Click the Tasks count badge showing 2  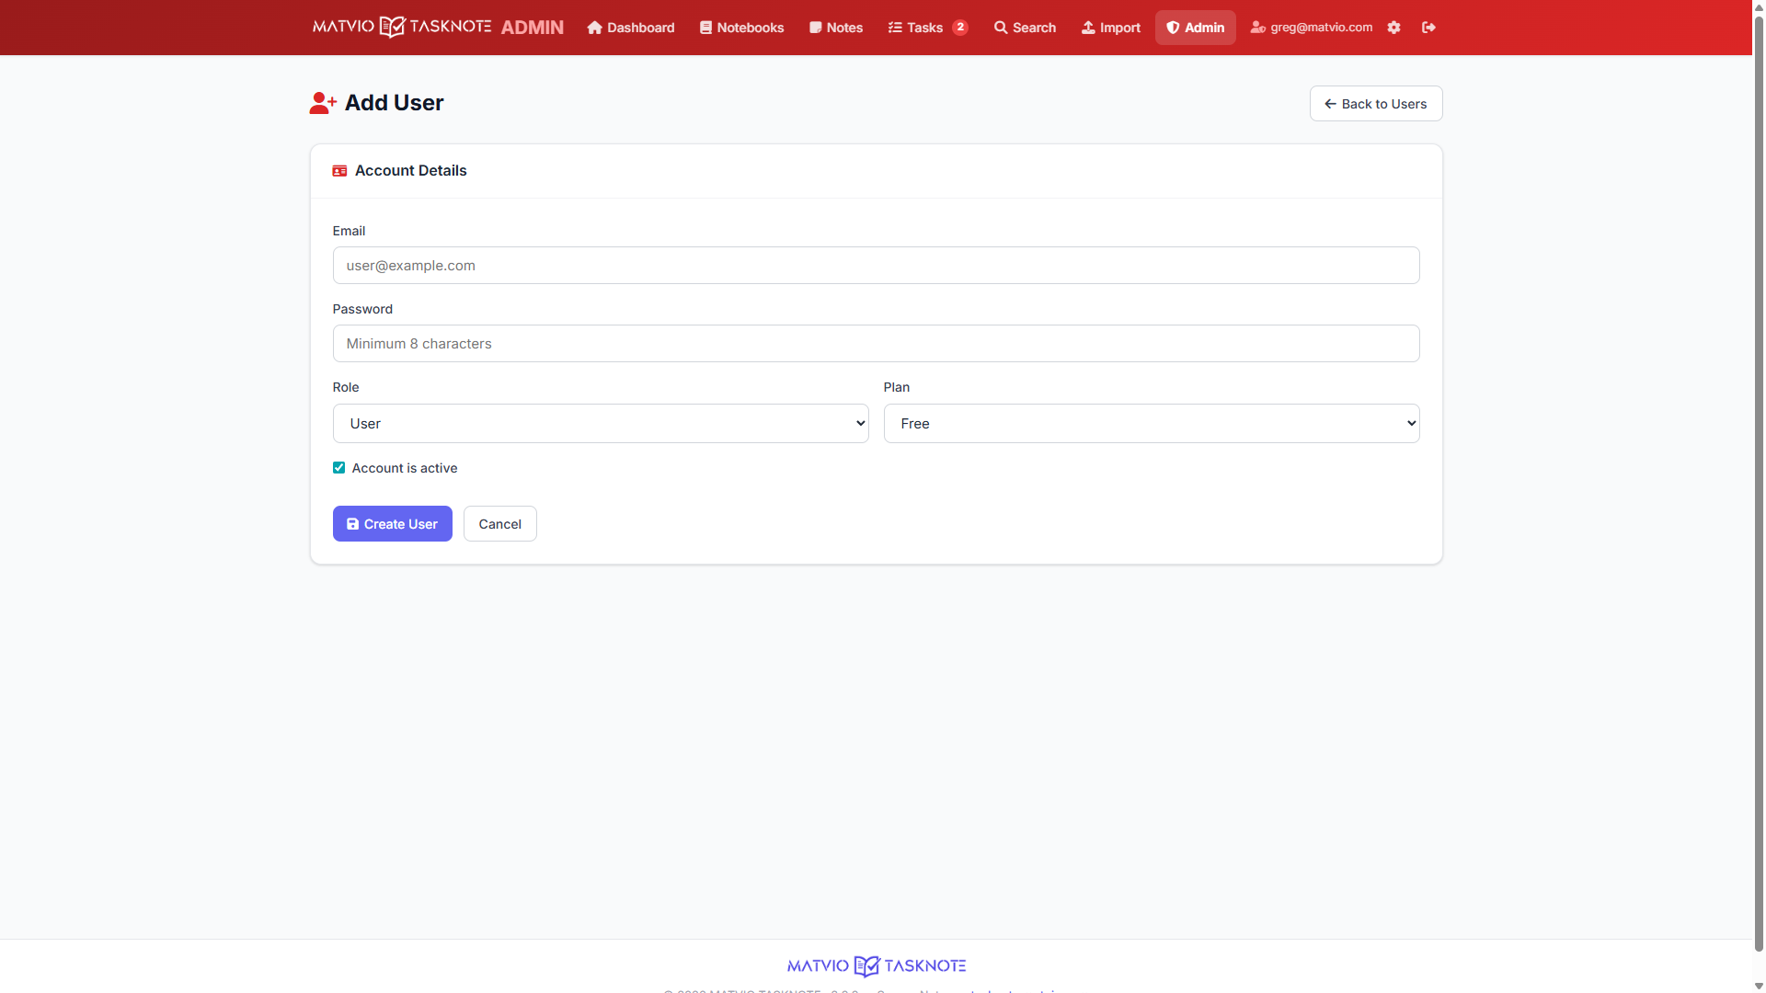click(x=959, y=28)
